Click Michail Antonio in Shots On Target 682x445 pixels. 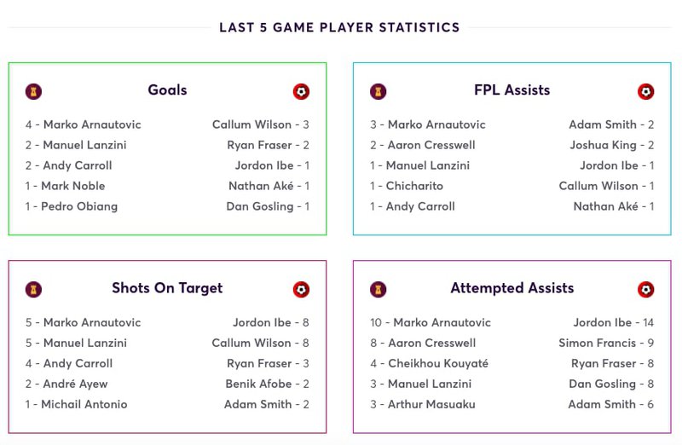tap(84, 404)
